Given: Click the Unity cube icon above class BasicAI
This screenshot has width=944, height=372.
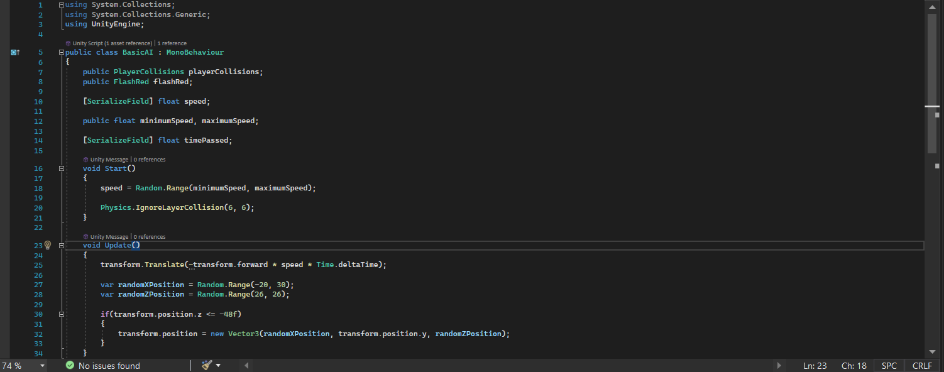Looking at the screenshot, I should [x=68, y=43].
